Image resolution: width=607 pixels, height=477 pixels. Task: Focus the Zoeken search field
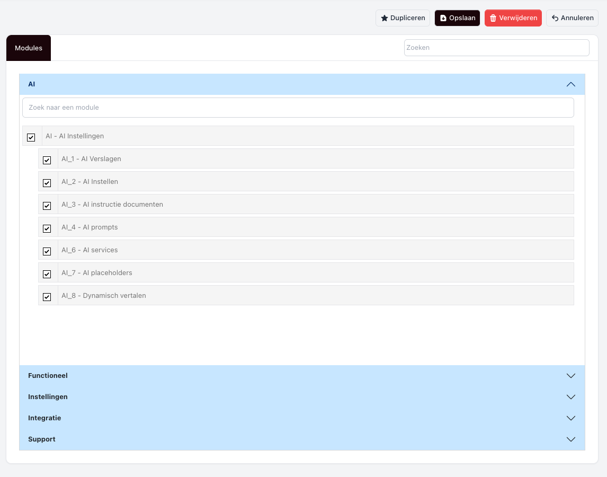pos(497,48)
